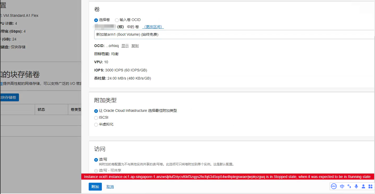Click the VM.Standard.A1.Flex shape text
The height and width of the screenshot is (194, 375).
21,15
